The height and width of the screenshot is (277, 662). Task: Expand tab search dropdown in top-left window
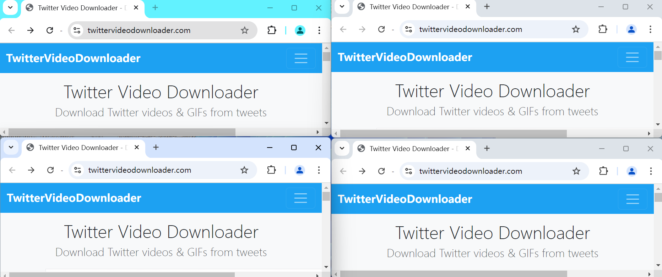tap(10, 7)
